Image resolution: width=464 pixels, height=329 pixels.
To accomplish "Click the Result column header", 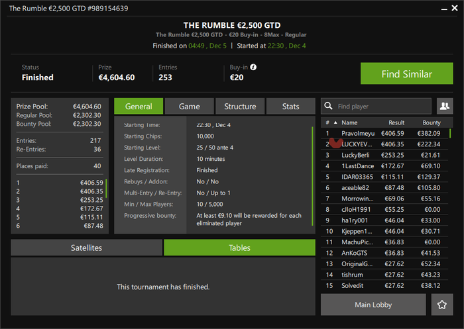I will (x=396, y=122).
